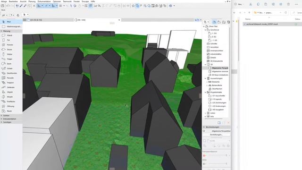
Task: Open the Ansicht menu
Action: (23, 1)
